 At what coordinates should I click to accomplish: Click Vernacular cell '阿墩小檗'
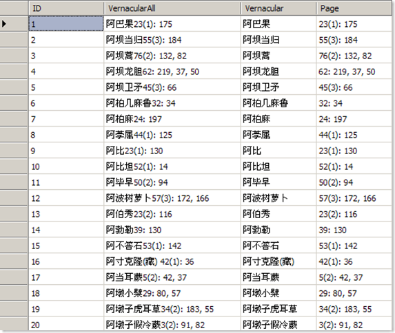(x=278, y=293)
